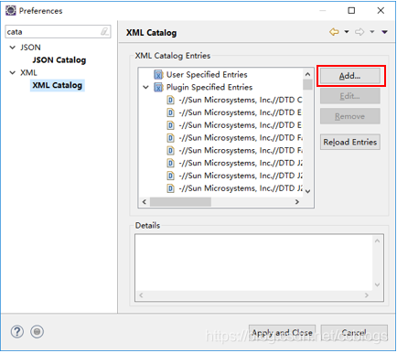Select JSON Catalog preference page
397x353 pixels.
59,60
